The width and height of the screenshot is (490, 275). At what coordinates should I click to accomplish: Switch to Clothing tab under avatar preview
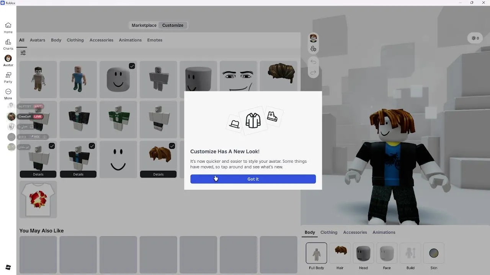(329, 232)
